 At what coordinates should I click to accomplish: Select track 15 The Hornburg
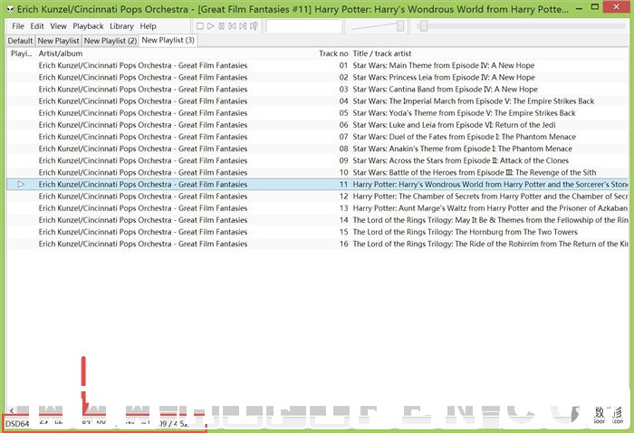(318, 232)
